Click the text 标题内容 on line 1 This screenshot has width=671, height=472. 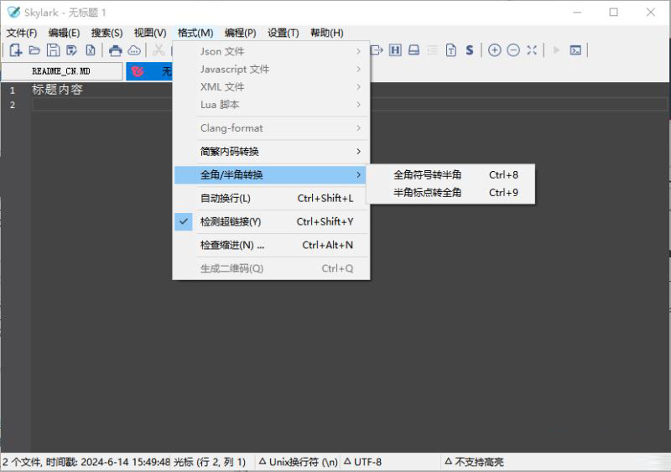pyautogui.click(x=57, y=90)
